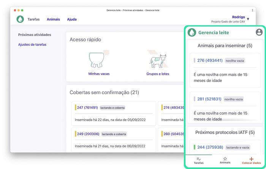Expand the Rodrigo user dropdown arrow
This screenshot has height=169, width=266.
[x=248, y=19]
